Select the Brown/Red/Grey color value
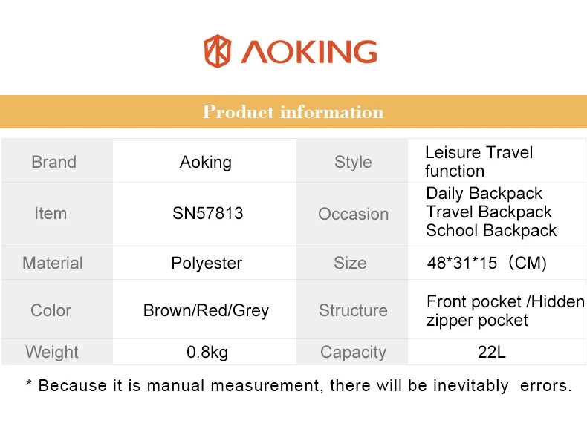Image resolution: width=587 pixels, height=432 pixels. tap(206, 311)
